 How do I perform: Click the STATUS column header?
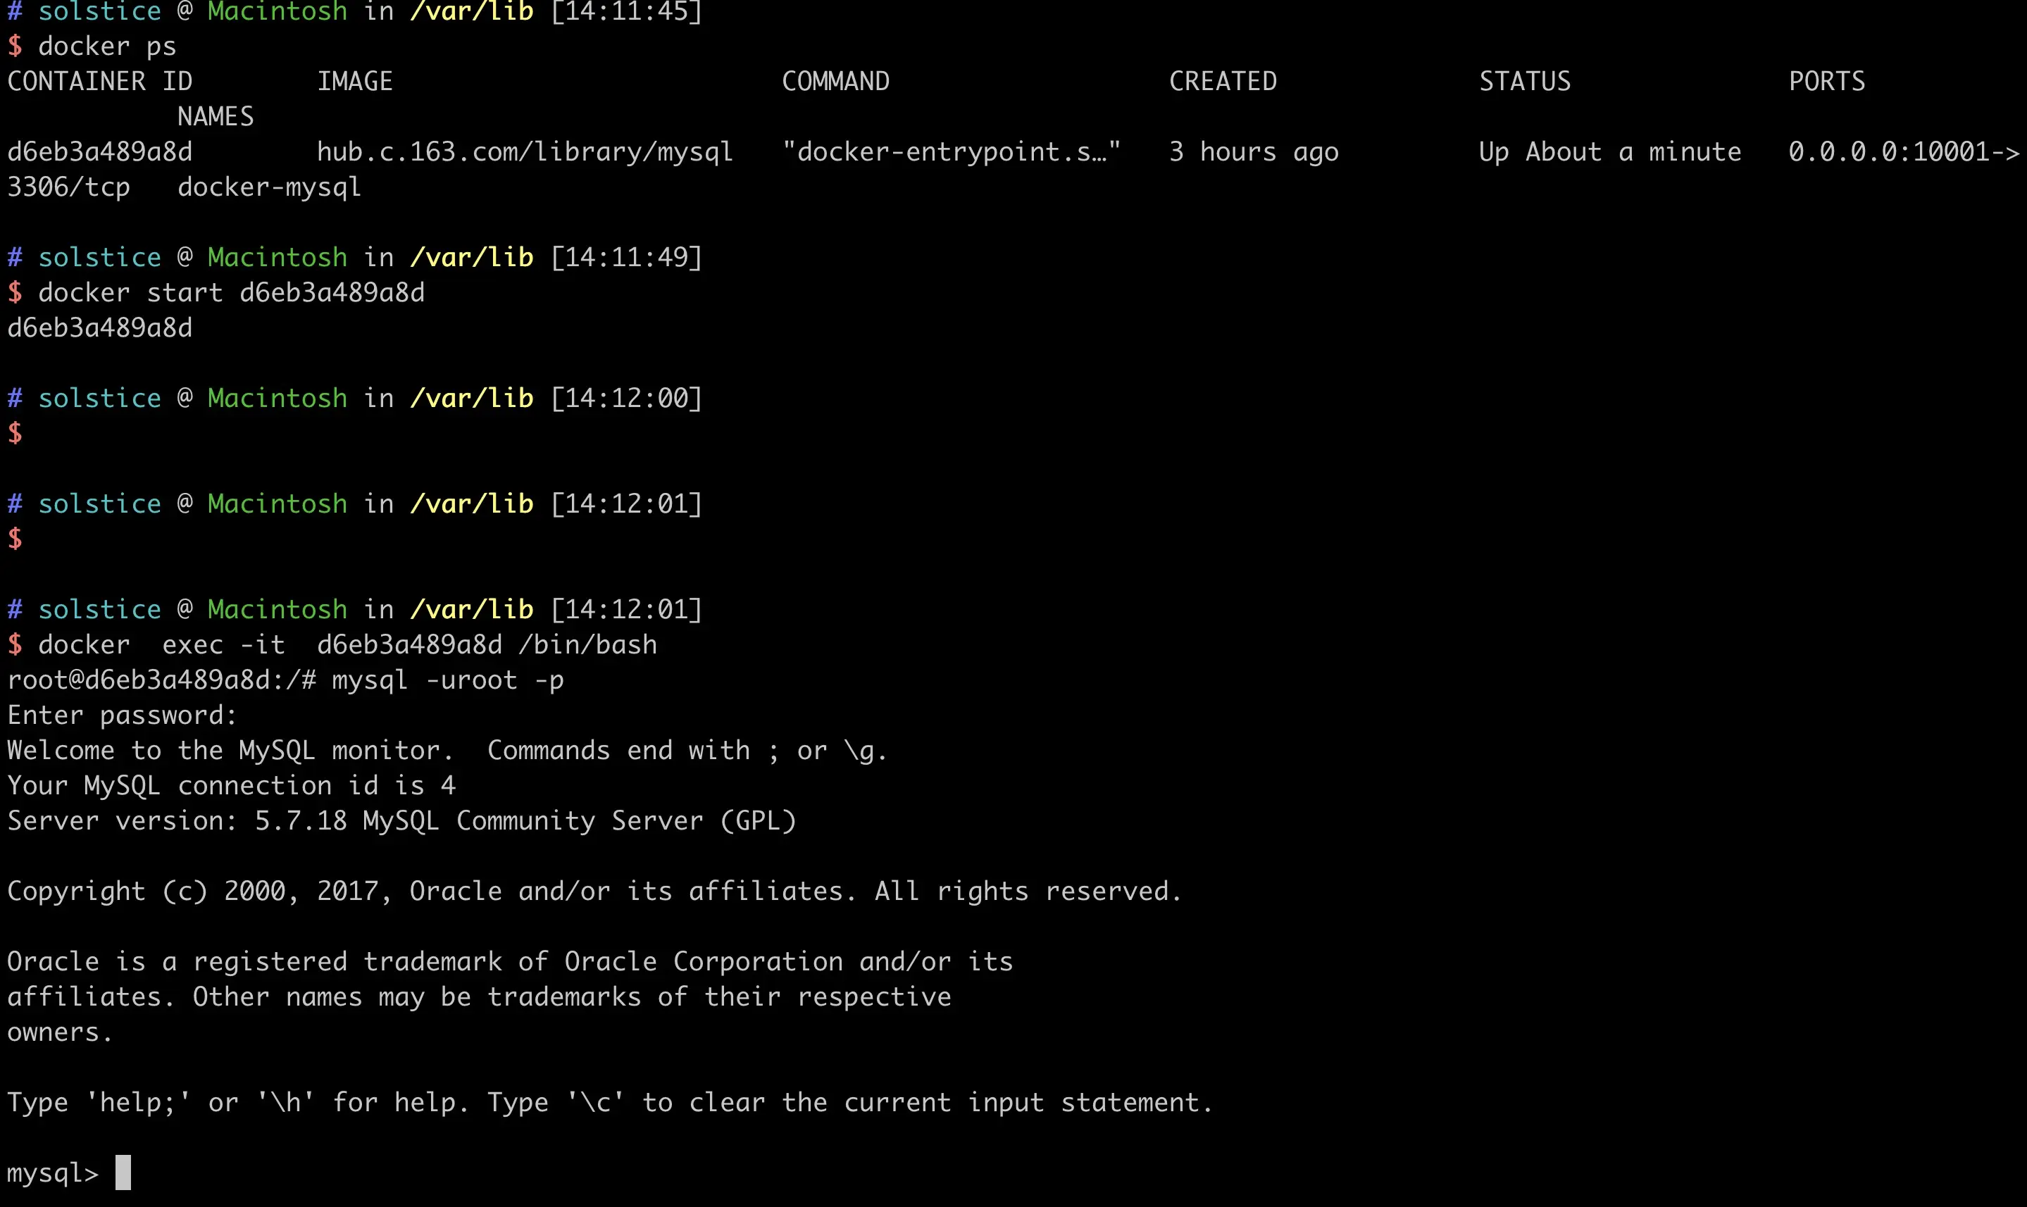1524,81
